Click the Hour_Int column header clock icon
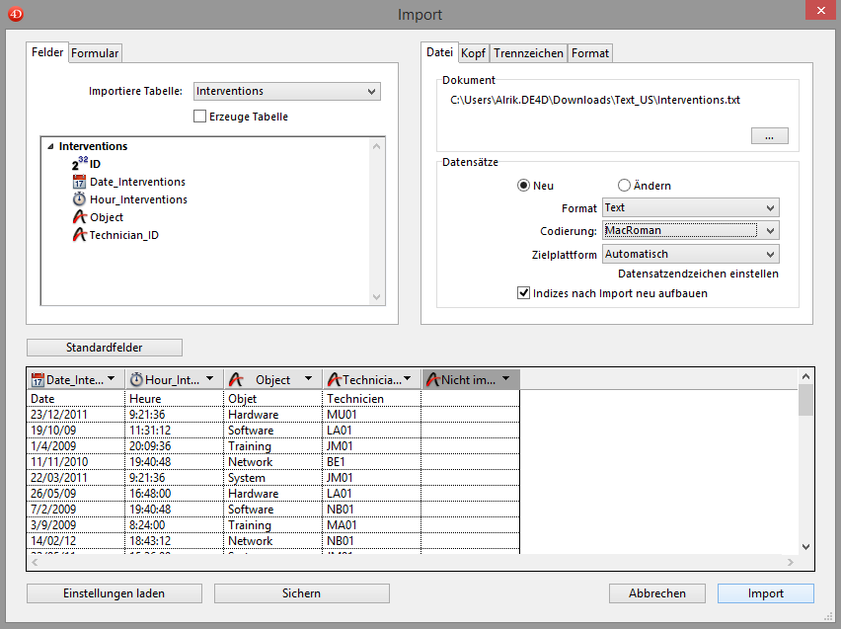The width and height of the screenshot is (841, 629). click(x=136, y=379)
